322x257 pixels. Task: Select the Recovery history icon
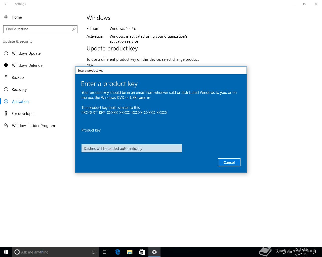point(6,89)
